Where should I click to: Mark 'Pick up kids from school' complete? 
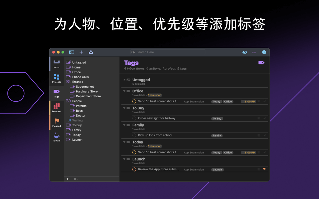[x=134, y=135]
